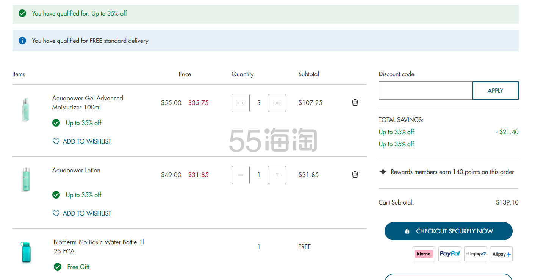Add Aquapower Lotion to wishlist
This screenshot has height=280, width=546.
pyautogui.click(x=87, y=213)
